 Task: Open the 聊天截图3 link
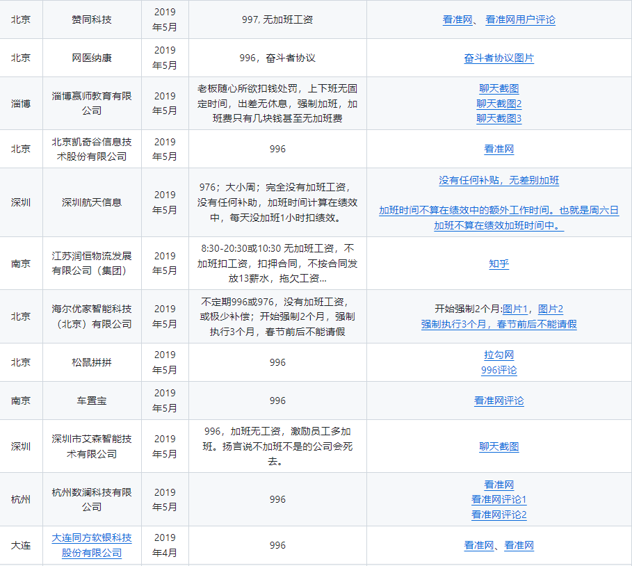coord(499,118)
